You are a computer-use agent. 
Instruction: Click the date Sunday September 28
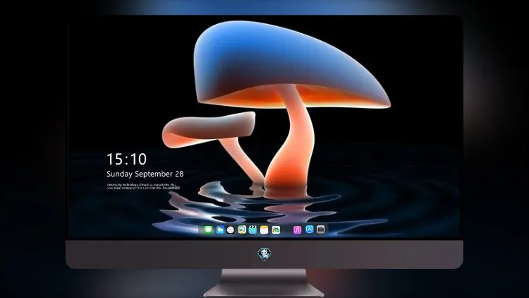[145, 174]
